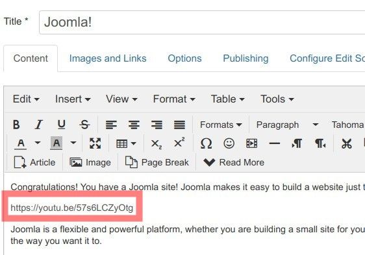Open the Edit menu
This screenshot has width=365, height=255.
[x=26, y=99]
